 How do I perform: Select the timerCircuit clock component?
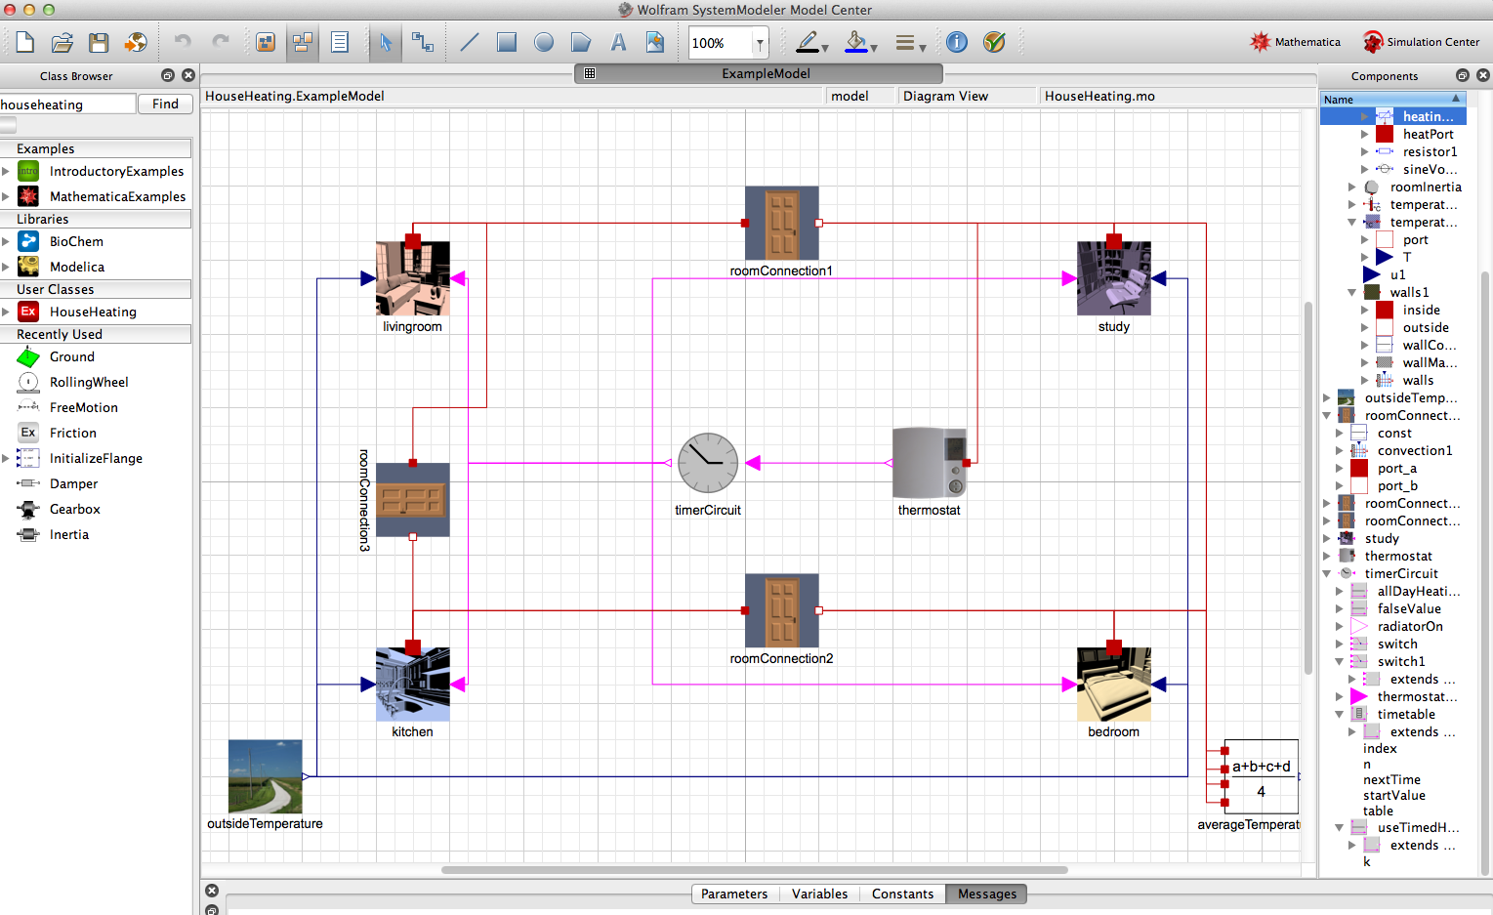(708, 463)
